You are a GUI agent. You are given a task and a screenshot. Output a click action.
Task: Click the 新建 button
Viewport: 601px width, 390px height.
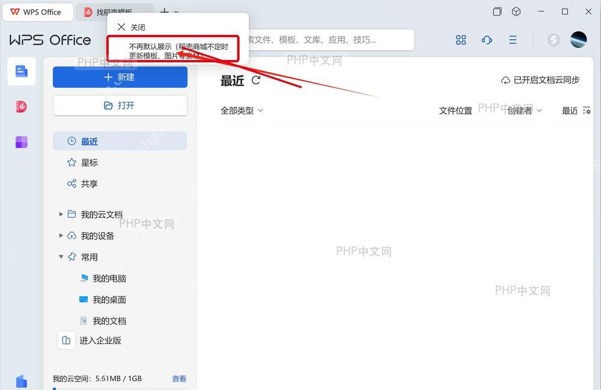[120, 77]
